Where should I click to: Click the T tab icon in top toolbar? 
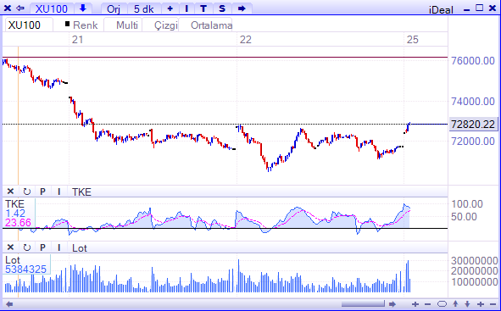point(203,8)
